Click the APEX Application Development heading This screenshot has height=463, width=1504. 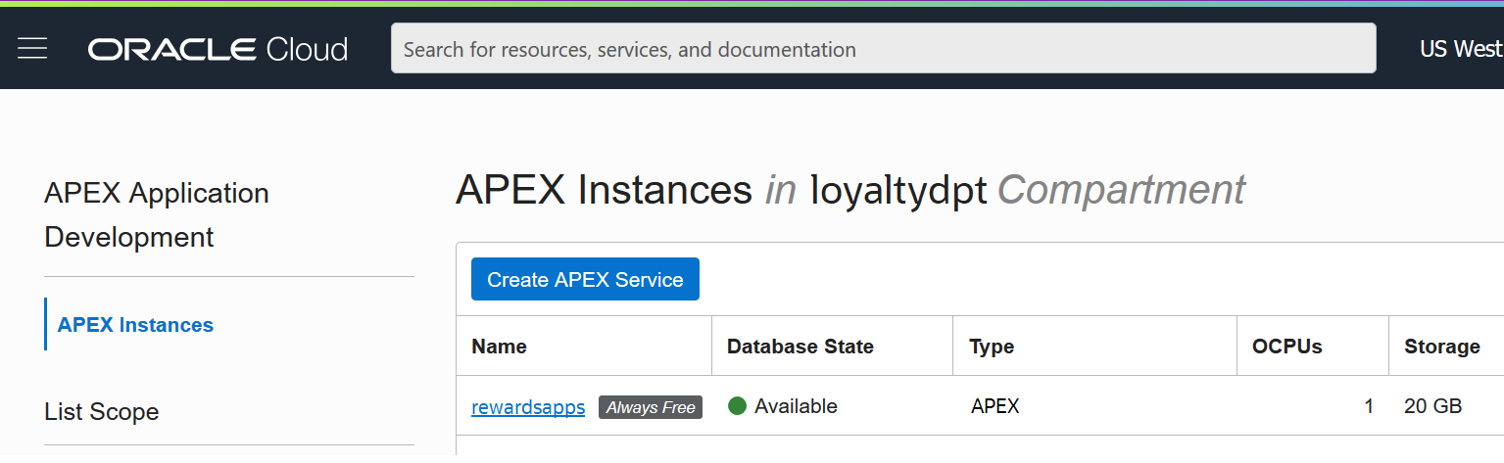157,215
